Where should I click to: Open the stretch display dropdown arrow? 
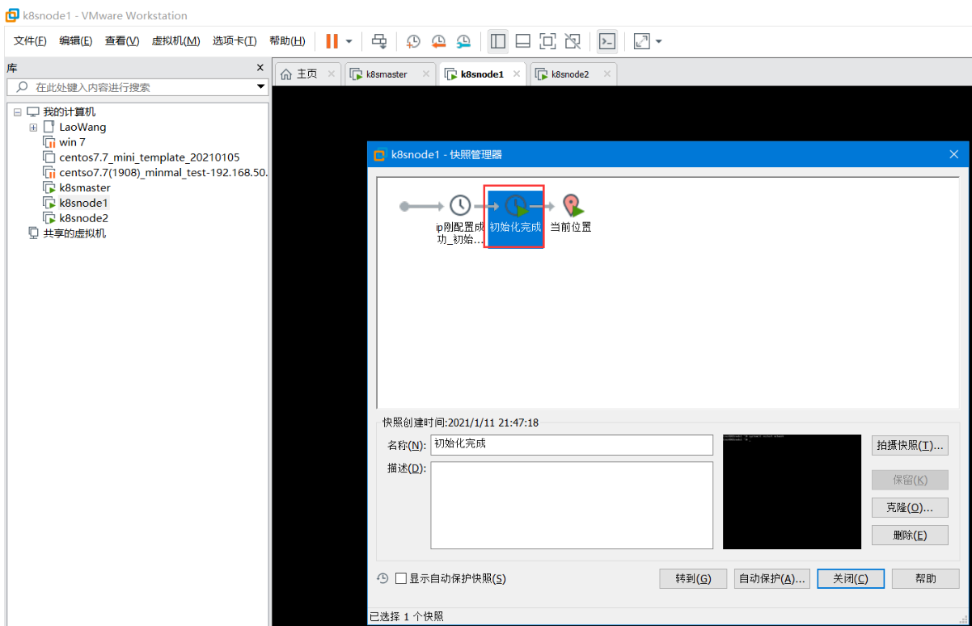658,41
